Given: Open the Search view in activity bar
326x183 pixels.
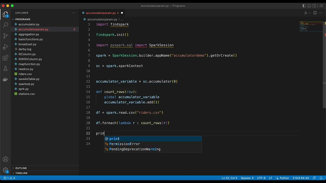Looking at the screenshot, I should (x=6, y=25).
